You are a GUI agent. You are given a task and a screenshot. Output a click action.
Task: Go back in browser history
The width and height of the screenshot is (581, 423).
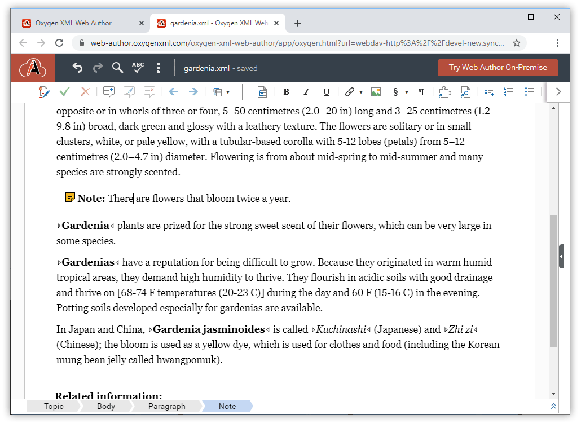(23, 43)
